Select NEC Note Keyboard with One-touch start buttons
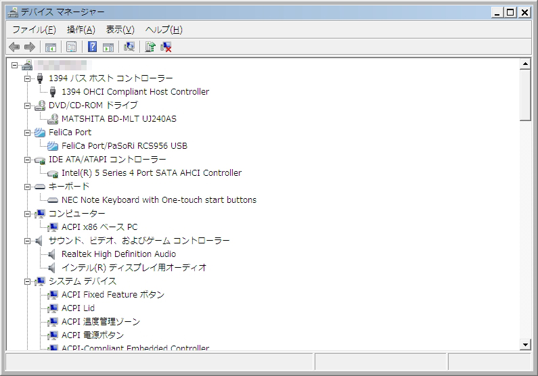 click(x=159, y=200)
